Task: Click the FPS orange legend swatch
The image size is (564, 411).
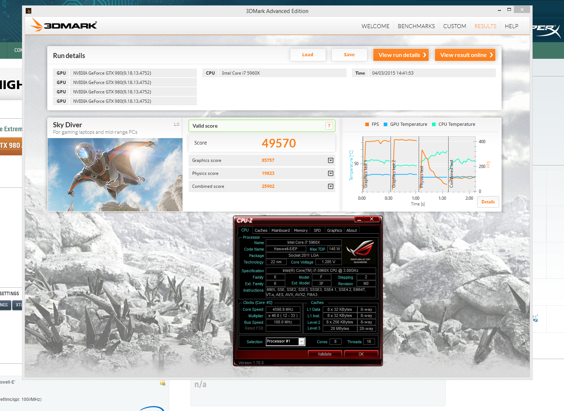Action: 367,124
